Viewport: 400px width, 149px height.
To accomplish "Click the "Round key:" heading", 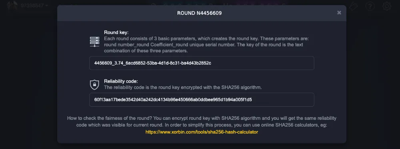I will [x=116, y=32].
